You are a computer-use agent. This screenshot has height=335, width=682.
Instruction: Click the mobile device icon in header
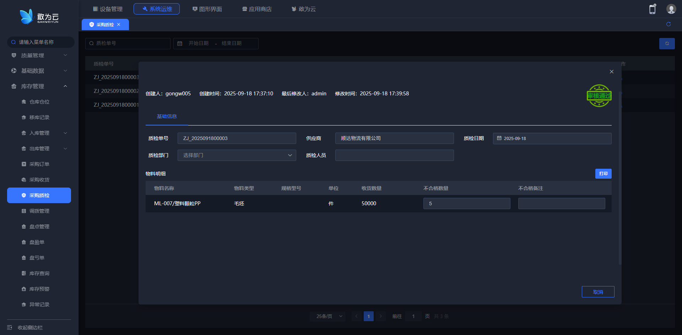click(x=652, y=9)
